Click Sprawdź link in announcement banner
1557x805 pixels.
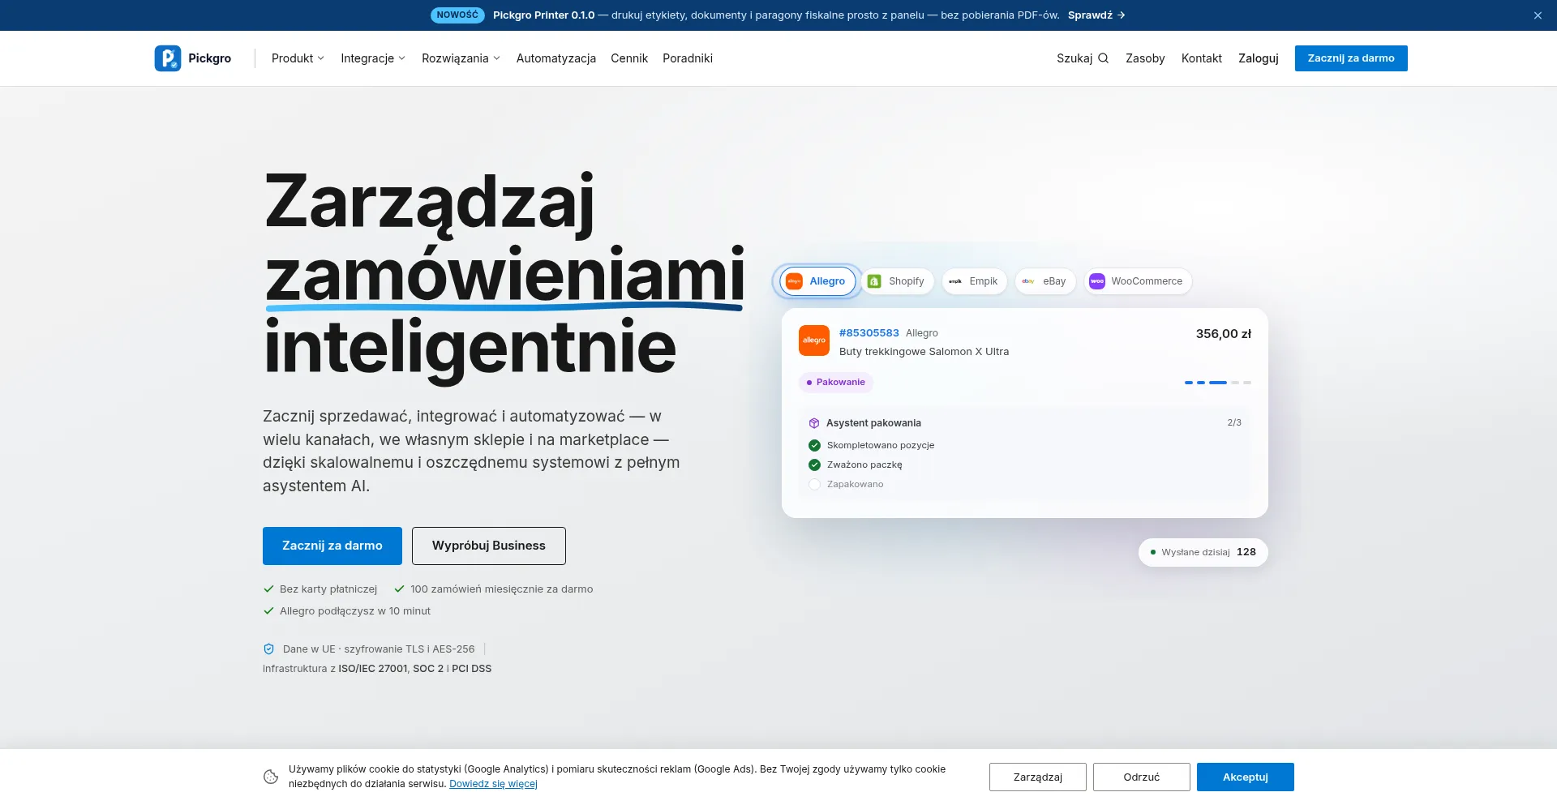coord(1096,15)
